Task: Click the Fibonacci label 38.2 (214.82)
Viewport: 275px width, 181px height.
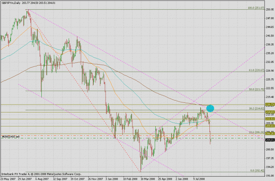Action: click(x=257, y=109)
